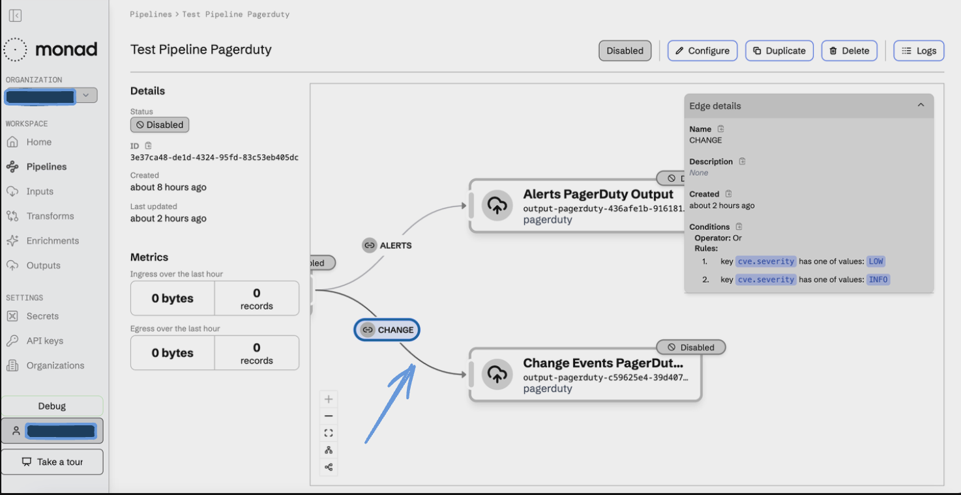
Task: Copy the edge Created timestamp icon
Action: 728,194
